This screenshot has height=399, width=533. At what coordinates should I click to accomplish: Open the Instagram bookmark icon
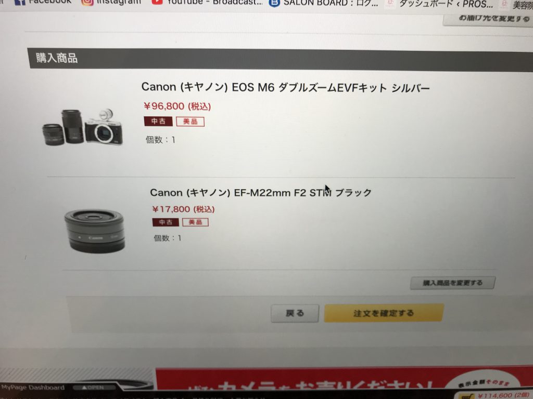tap(87, 2)
